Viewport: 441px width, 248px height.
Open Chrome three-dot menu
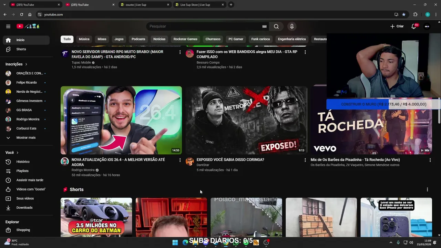(436, 14)
